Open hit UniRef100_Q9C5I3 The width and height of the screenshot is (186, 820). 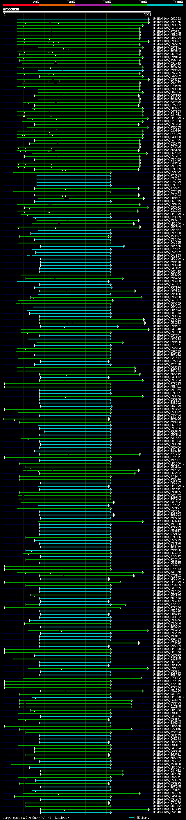click(167, 19)
